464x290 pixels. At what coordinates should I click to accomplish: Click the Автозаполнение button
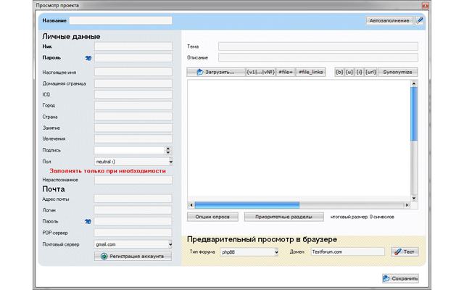[x=389, y=20]
